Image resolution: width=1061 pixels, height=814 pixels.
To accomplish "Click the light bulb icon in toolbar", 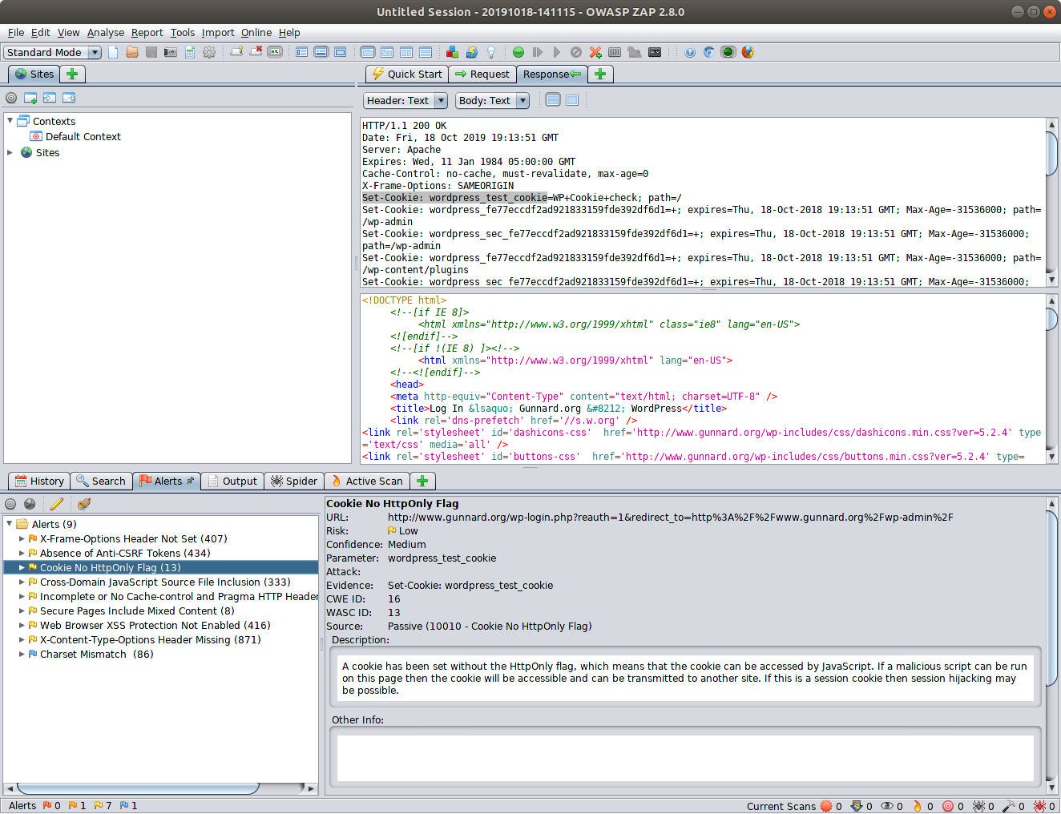I will [491, 52].
